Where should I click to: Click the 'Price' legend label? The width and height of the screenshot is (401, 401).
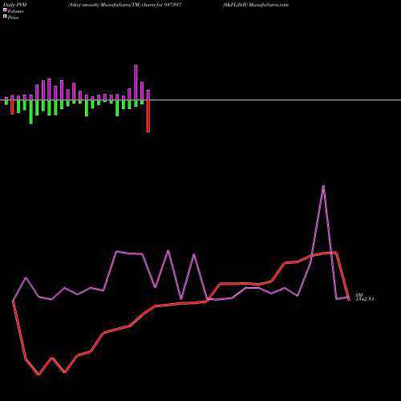click(x=13, y=18)
